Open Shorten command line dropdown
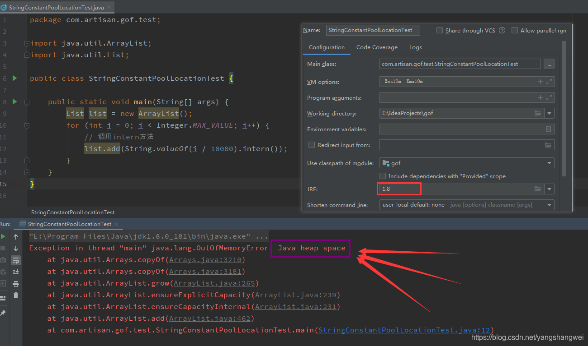This screenshot has height=346, width=588. (549, 205)
